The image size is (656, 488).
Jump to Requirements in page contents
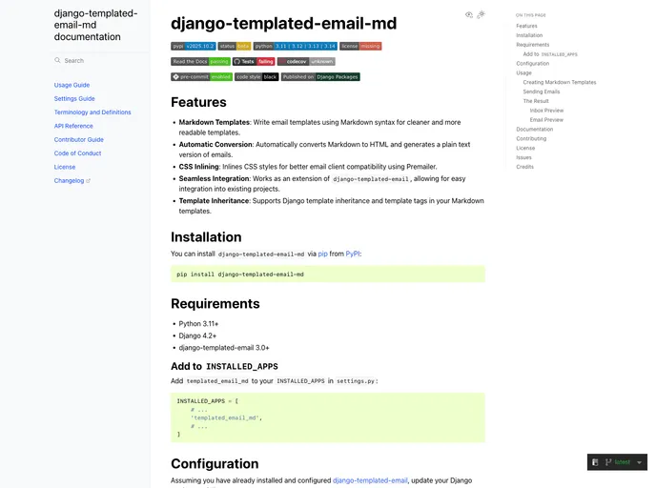click(533, 45)
